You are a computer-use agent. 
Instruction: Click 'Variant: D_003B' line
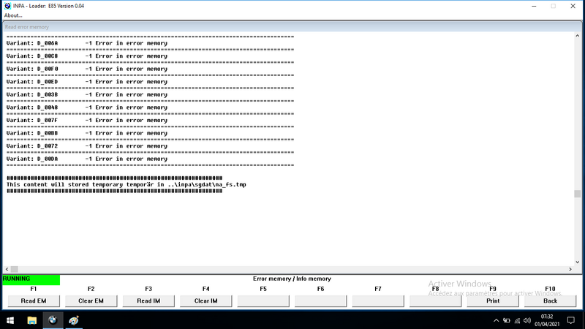coord(86,95)
